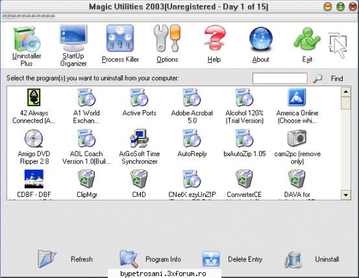Select the CDBF - DBF program icon
The image size is (359, 278).
pyautogui.click(x=34, y=179)
